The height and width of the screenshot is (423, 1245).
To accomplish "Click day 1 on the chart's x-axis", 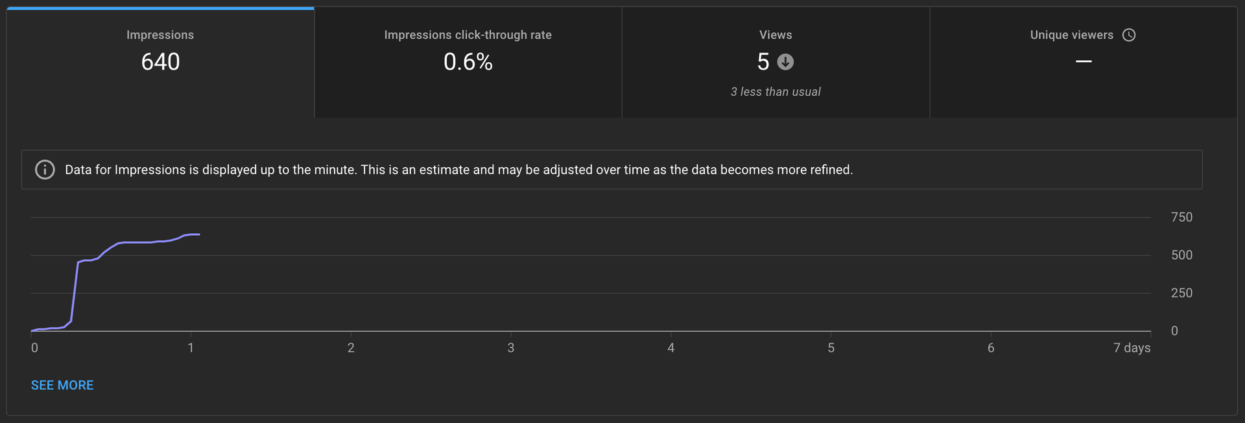I will click(191, 348).
